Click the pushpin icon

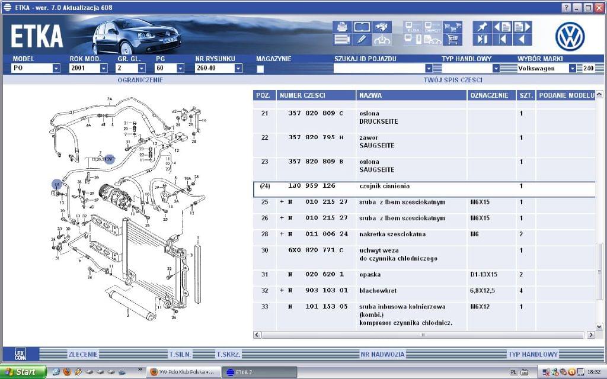483,27
